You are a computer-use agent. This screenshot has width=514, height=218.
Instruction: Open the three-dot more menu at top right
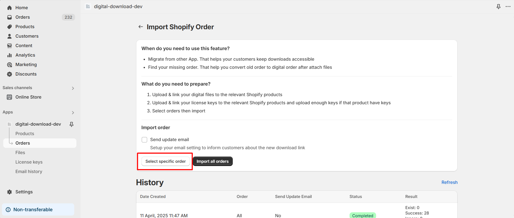click(508, 6)
